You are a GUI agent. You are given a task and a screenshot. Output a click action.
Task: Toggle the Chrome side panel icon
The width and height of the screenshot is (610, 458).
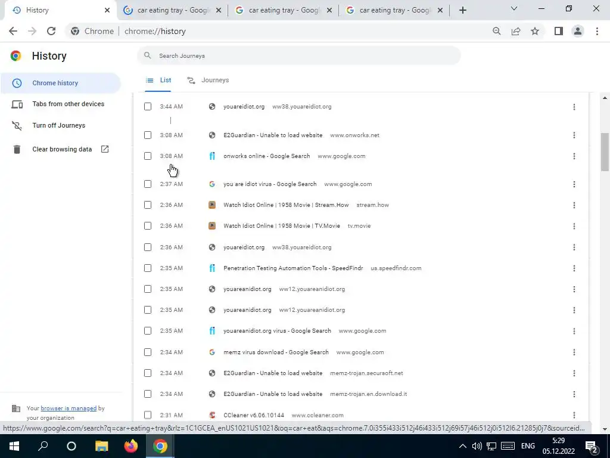[x=559, y=31]
